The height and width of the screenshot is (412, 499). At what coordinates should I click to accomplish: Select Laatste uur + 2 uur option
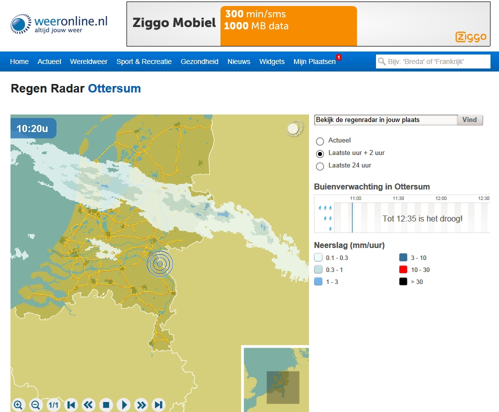point(320,153)
